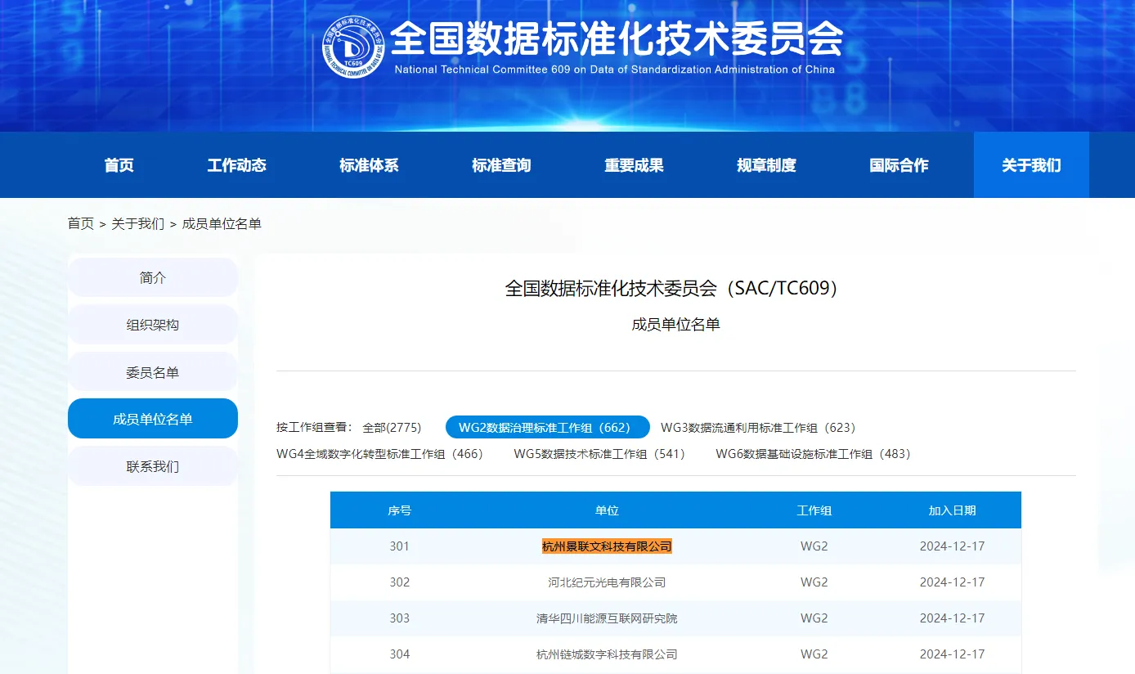Click highlighted 杭州景联文科技有限公司 table entry
Screen dimensions: 1135x674
[607, 546]
